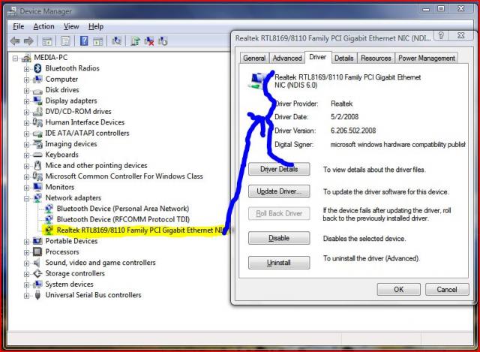The width and height of the screenshot is (480, 352).
Task: Click the Driver Version value 6.206.502.2008
Action: click(x=353, y=131)
